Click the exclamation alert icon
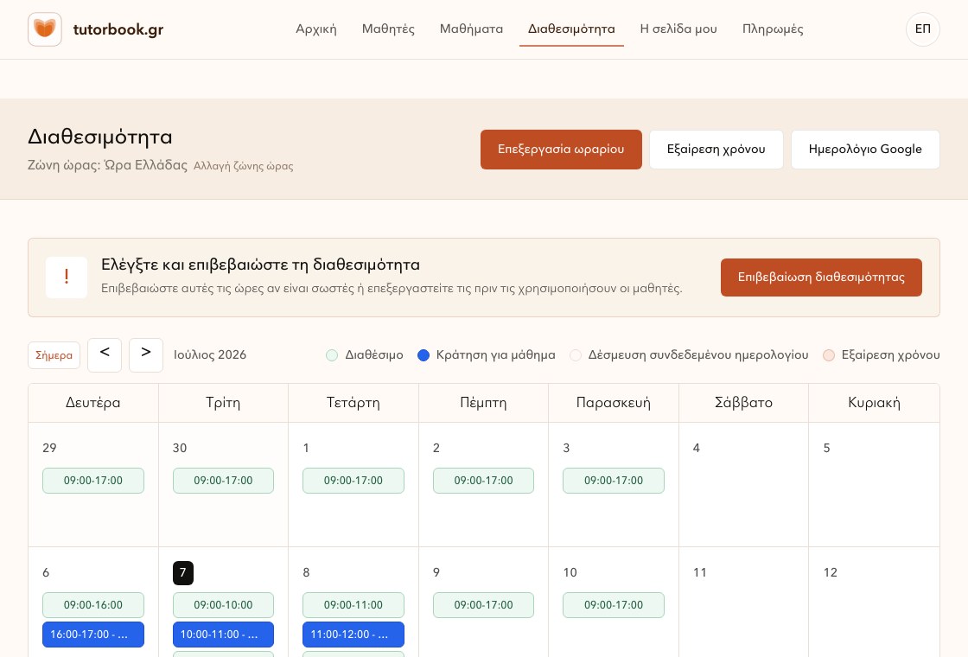Viewport: 968px width, 657px height. [66, 277]
